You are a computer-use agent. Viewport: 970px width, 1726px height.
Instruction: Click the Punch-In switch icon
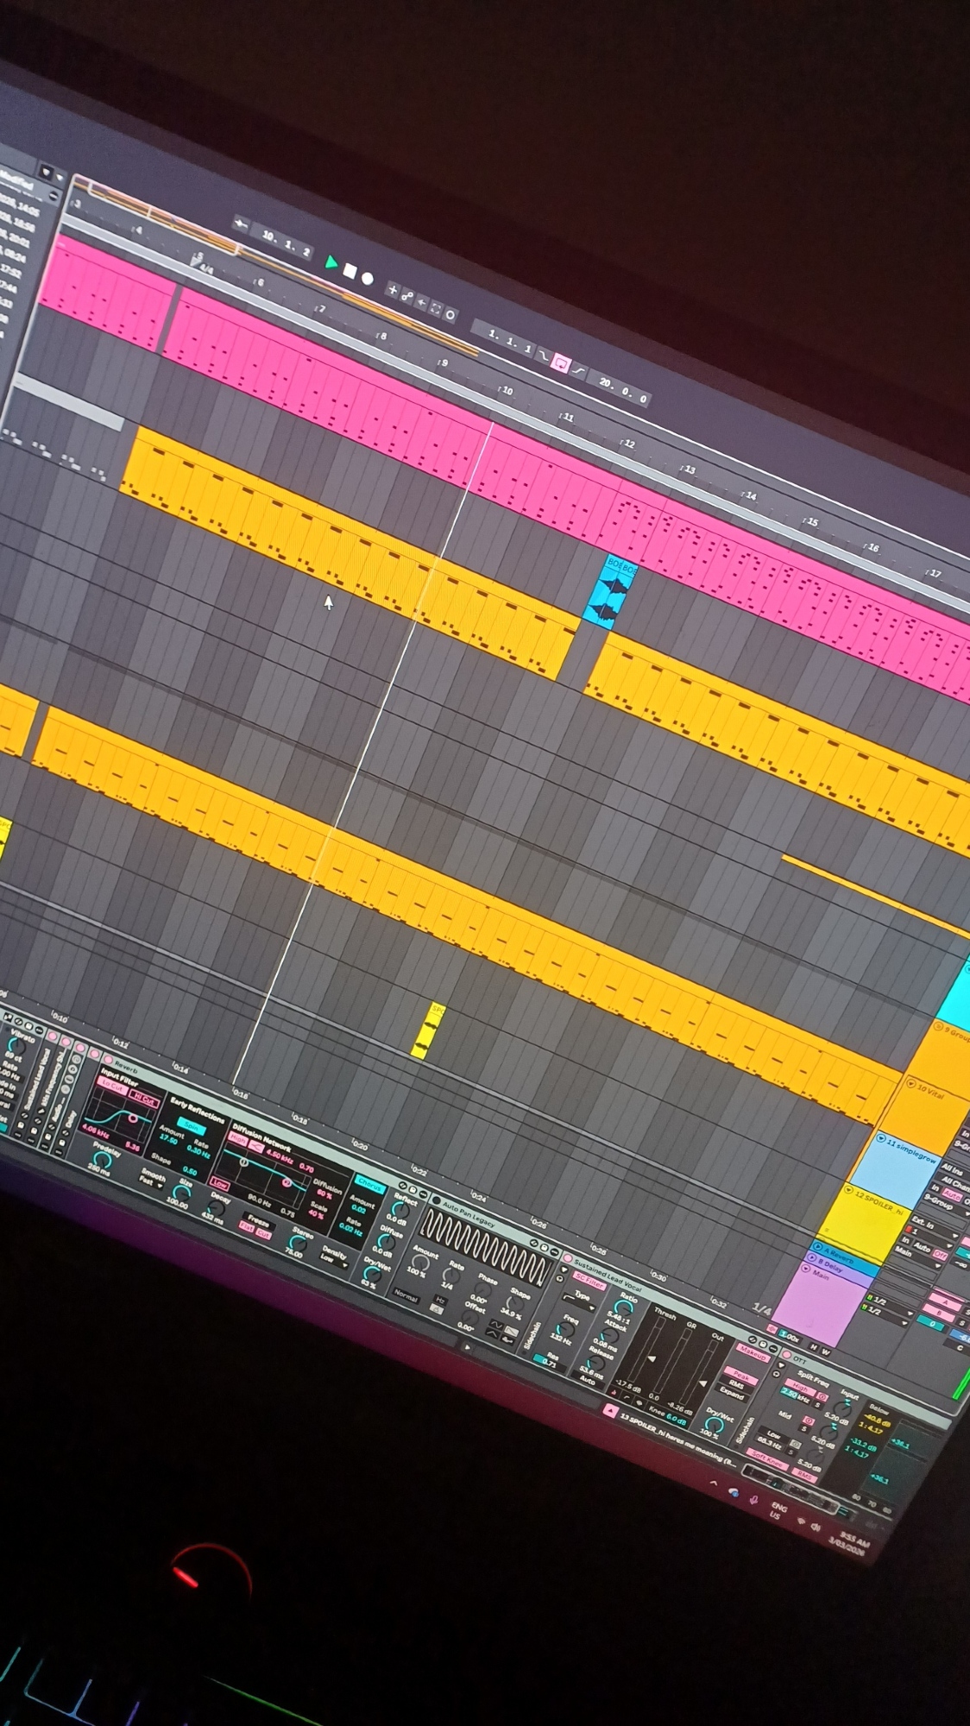click(x=544, y=356)
